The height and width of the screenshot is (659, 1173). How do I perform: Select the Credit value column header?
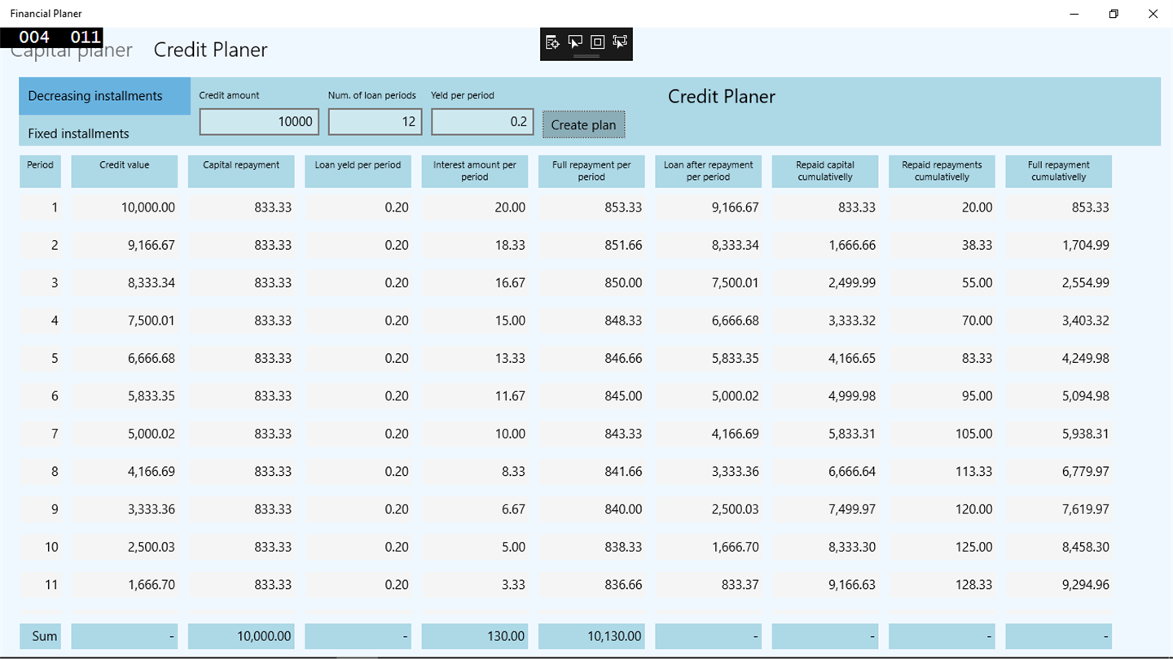pyautogui.click(x=125, y=171)
